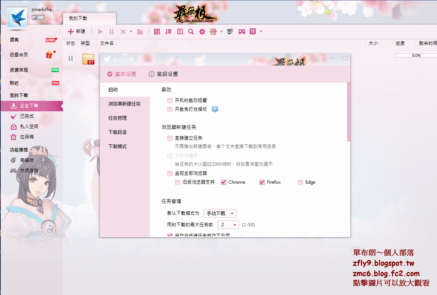Open search with magnifier icon
This screenshot has width=437, height=295.
pos(191,32)
